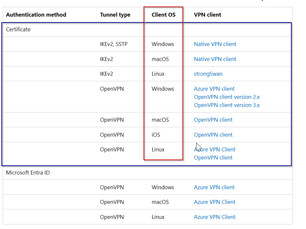Select OpenVPN cell in Entra ID Linux row
Screen dimensions: 306x229
click(112, 217)
